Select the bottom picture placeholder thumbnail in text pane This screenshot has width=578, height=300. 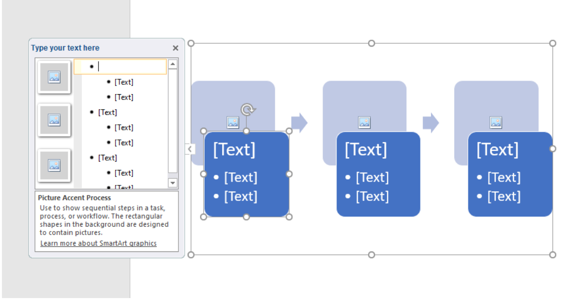[x=54, y=166]
